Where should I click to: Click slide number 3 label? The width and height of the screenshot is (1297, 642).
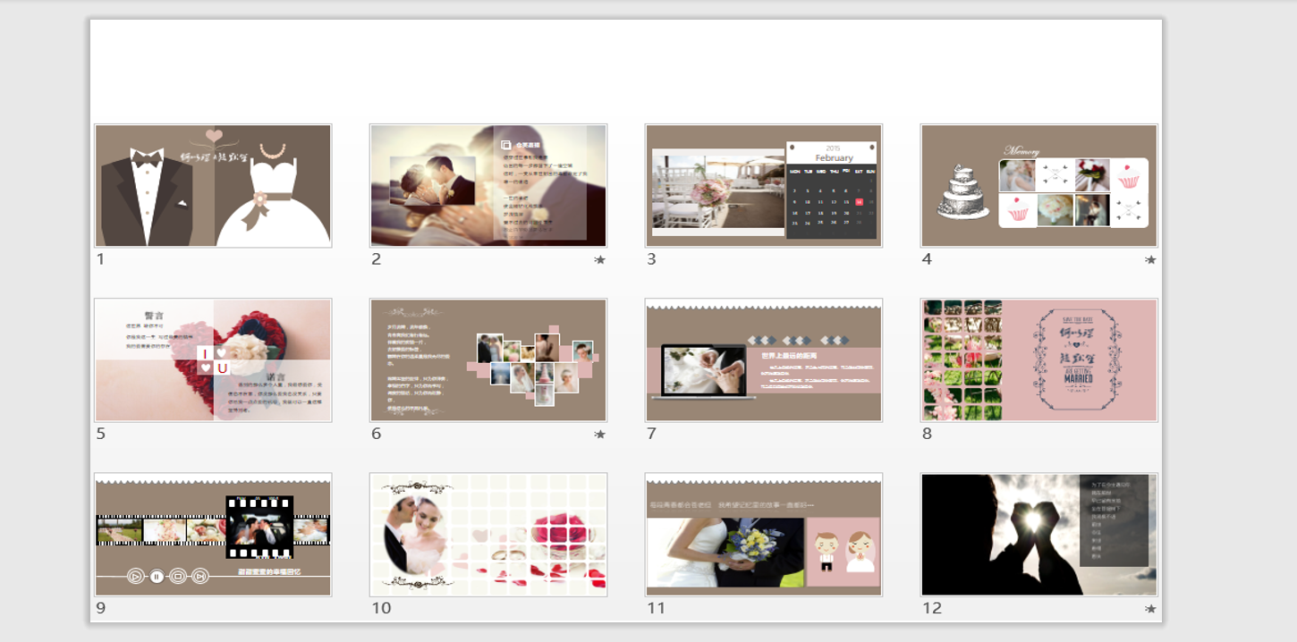click(x=651, y=259)
